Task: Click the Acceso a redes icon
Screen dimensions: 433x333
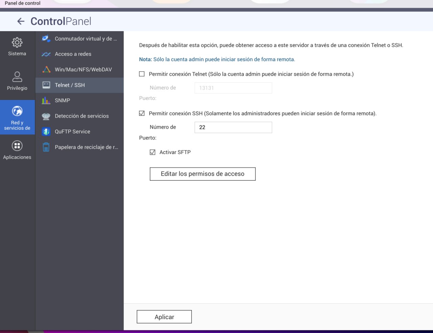Action: click(x=46, y=54)
